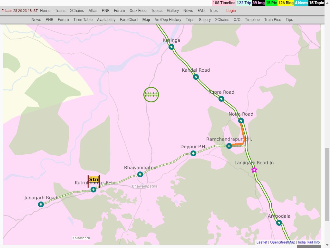Go to ΣChains in top navigation
Screen dimensions: 330x248
tap(77, 11)
